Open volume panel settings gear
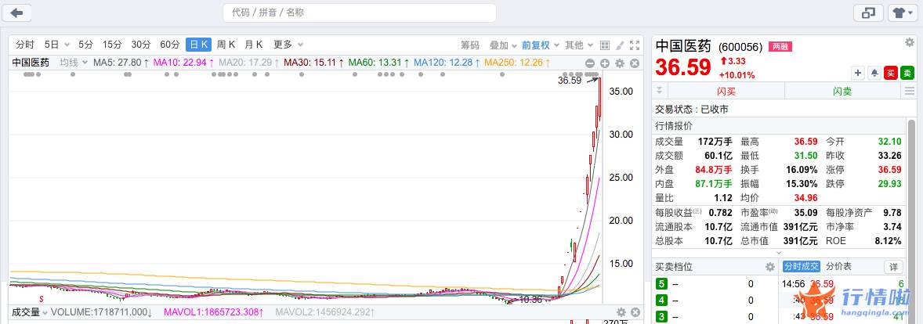The height and width of the screenshot is (324, 923). point(621,312)
